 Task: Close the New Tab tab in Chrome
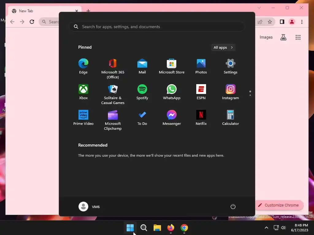pyautogui.click(x=76, y=11)
